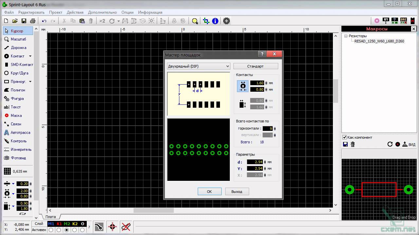The image size is (419, 235).
Task: Toggle the Как компонент checkbox
Action: [x=344, y=137]
